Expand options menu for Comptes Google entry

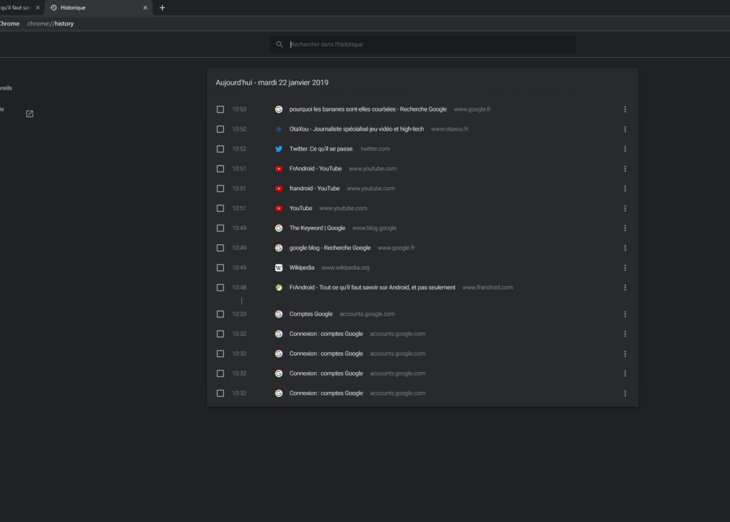[625, 314]
